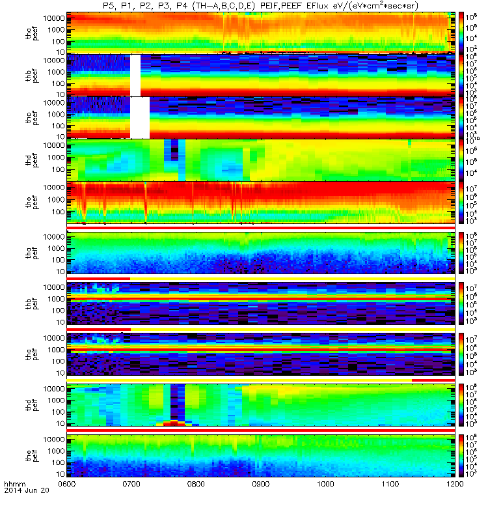Click the tha peef spectrogram panel
This screenshot has height=521, width=488.
click(261, 33)
